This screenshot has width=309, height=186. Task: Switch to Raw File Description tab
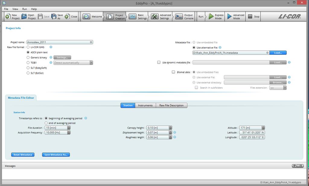tap(171, 105)
